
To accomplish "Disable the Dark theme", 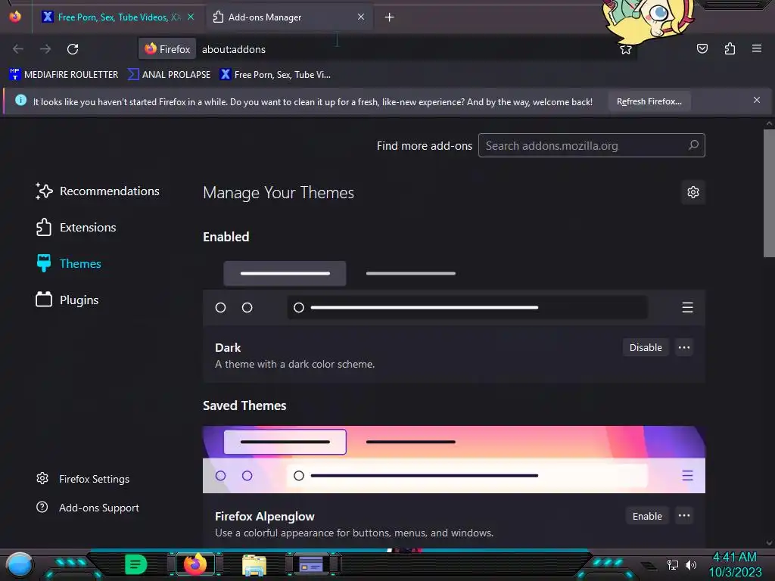I will (x=646, y=347).
